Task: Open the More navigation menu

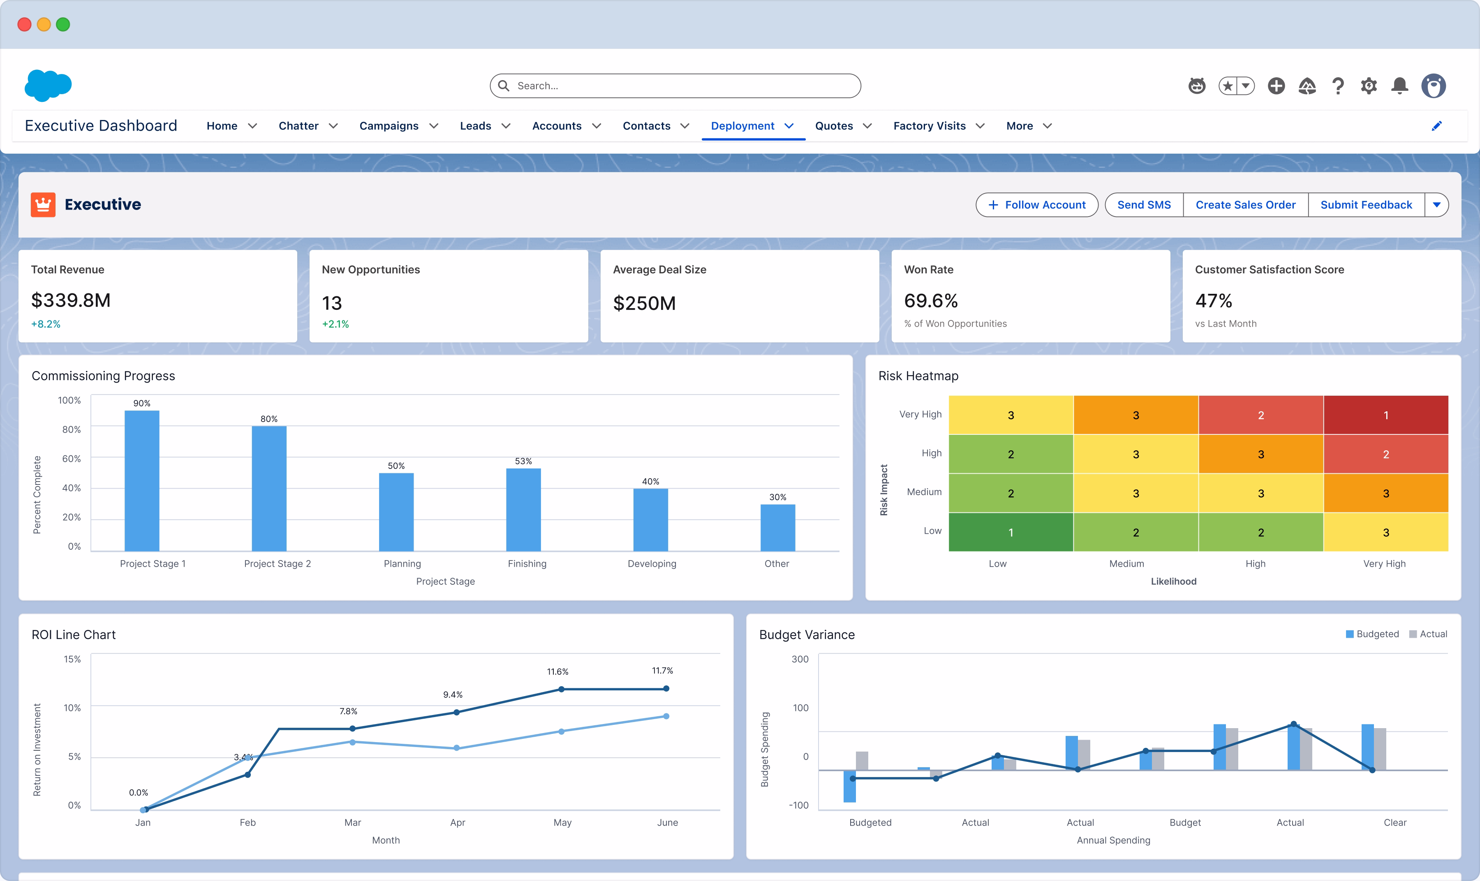Action: click(x=1029, y=126)
